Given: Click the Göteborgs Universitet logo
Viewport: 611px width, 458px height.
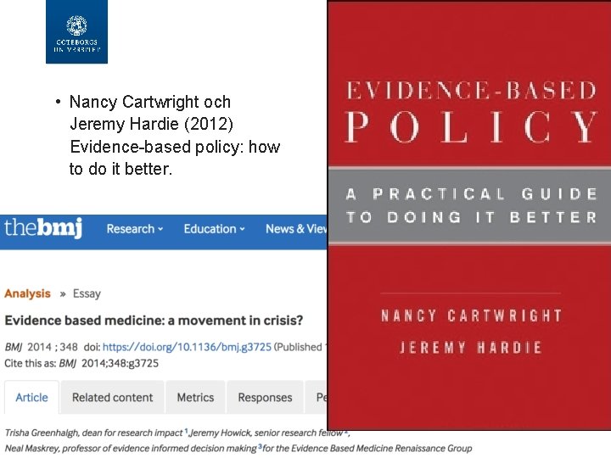Looking at the screenshot, I should 76,31.
